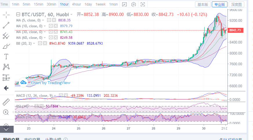Click the MA 60 value 8249.58
The width and height of the screenshot is (253, 140).
pyautogui.click(x=66, y=38)
